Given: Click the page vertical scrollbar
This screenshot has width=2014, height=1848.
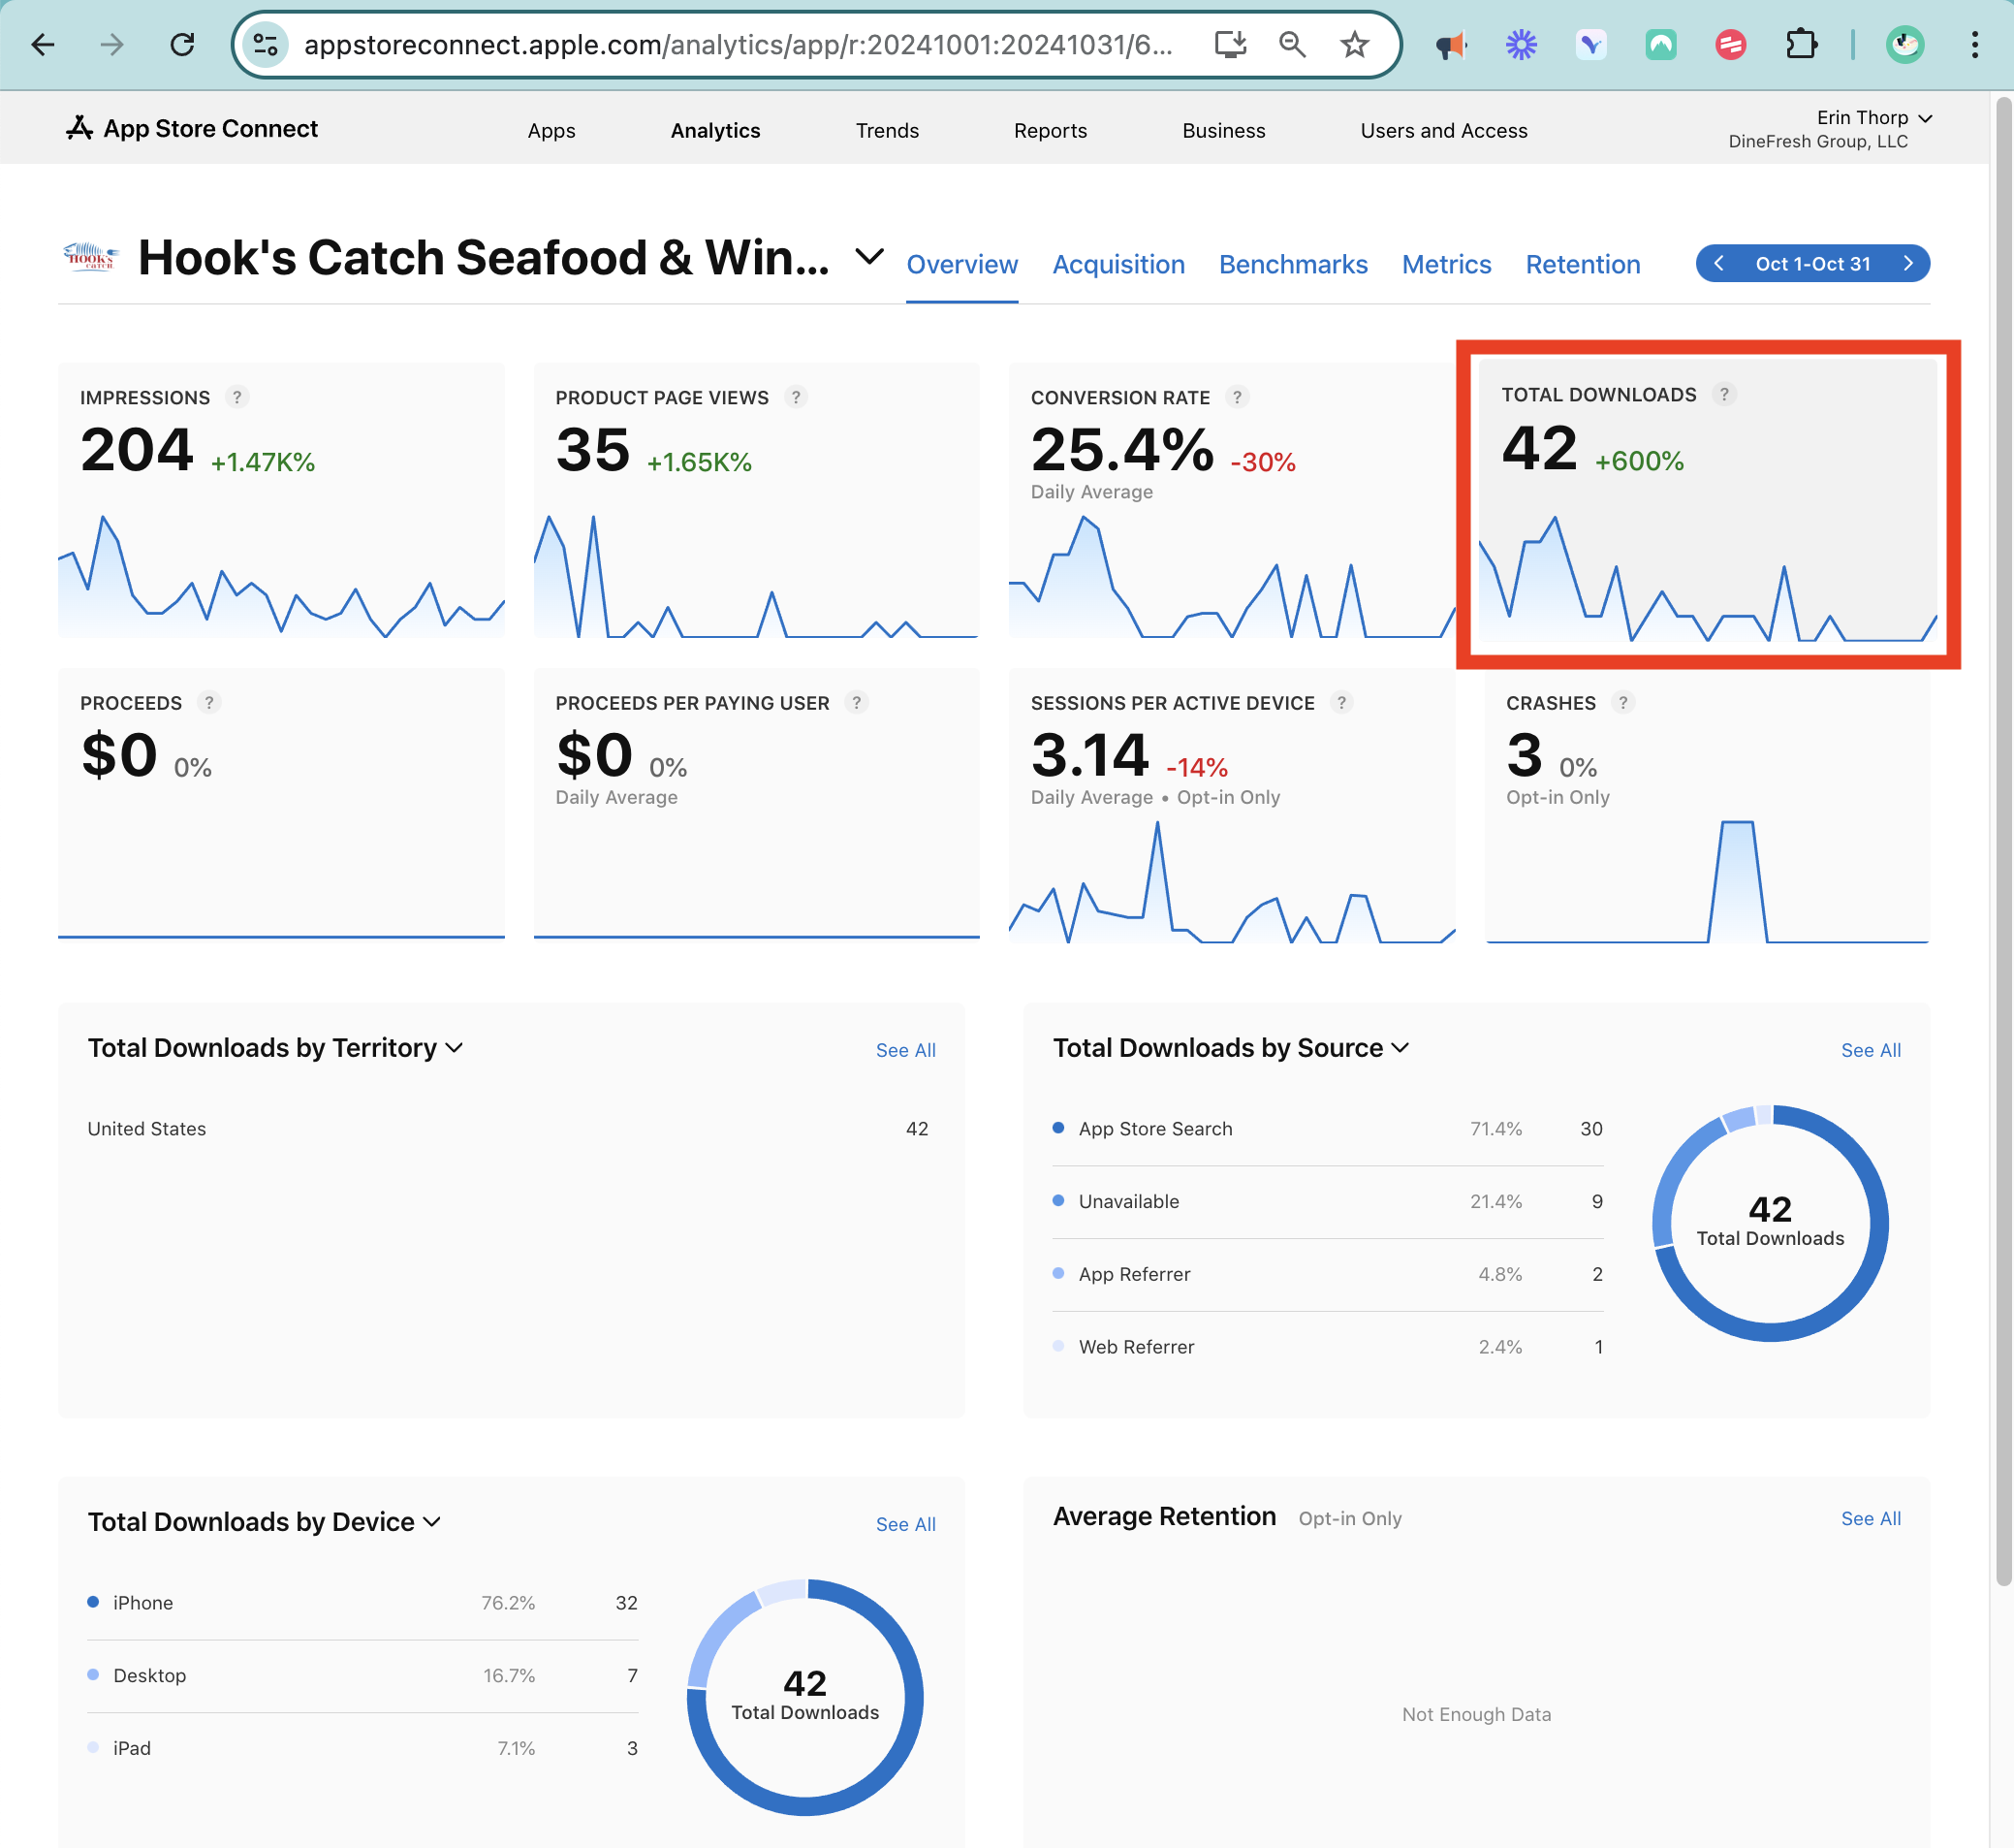Looking at the screenshot, I should pyautogui.click(x=2003, y=840).
